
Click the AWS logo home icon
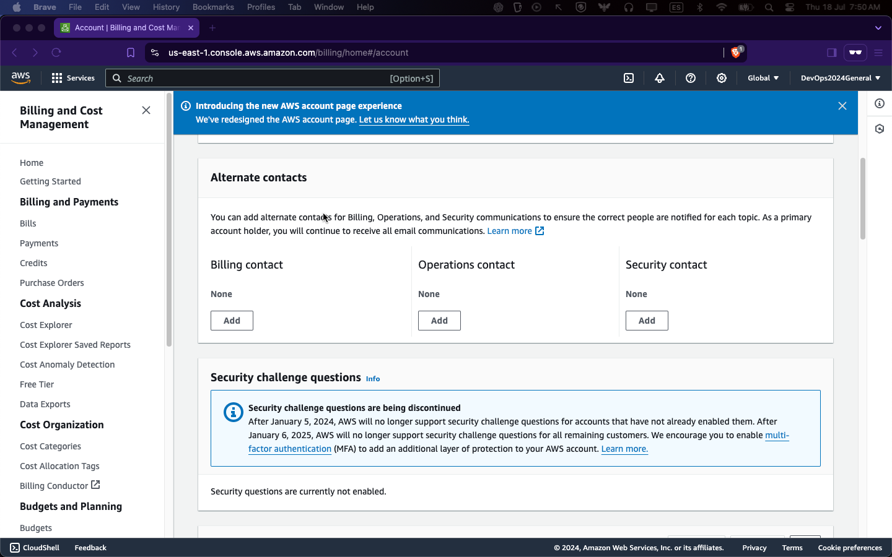tap(20, 77)
